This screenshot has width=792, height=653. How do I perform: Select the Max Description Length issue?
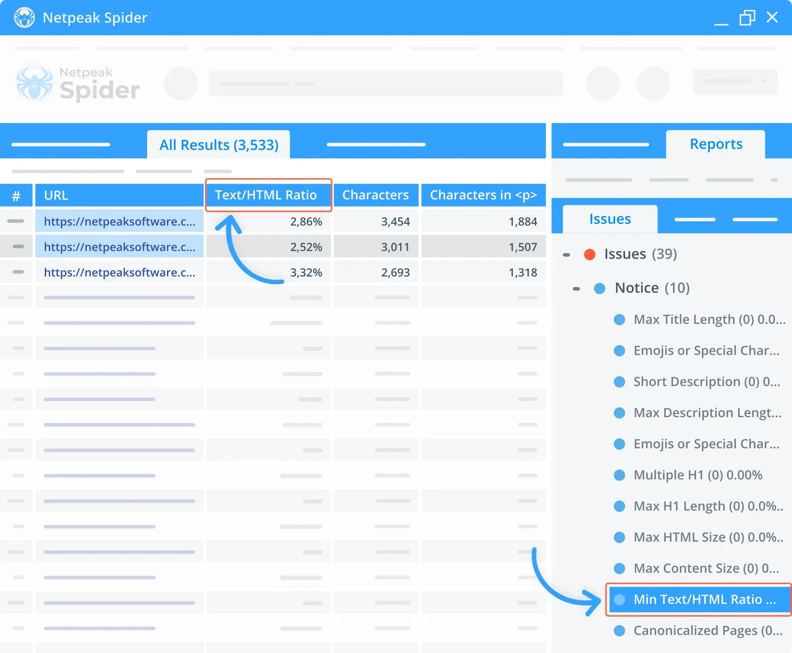click(707, 413)
